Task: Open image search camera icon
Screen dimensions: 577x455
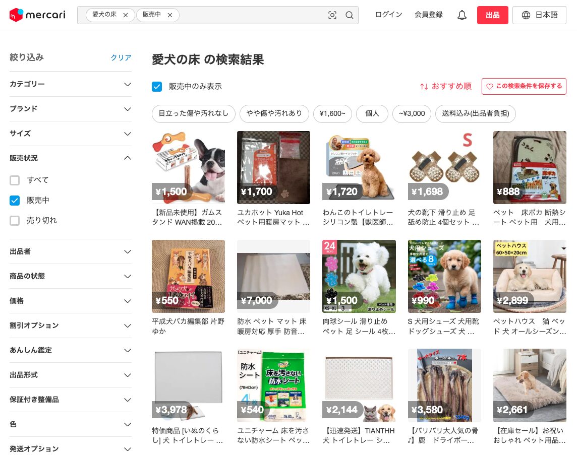Action: coord(332,15)
